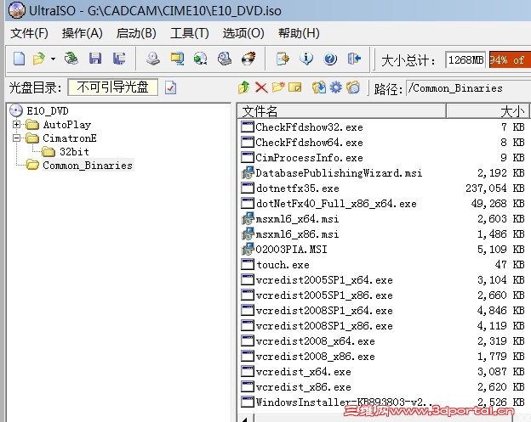The height and width of the screenshot is (422, 531).
Task: Click the red X delete icon
Action: (261, 87)
